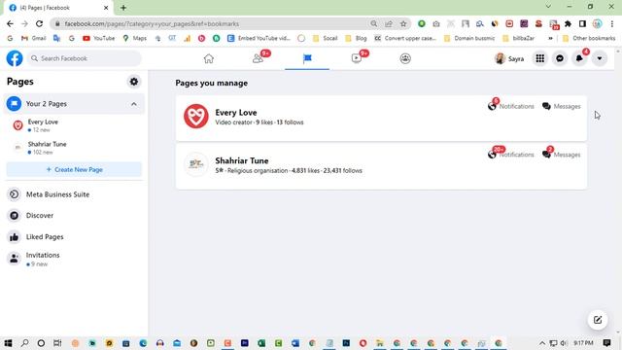Open the Windows Start menu

[8, 343]
